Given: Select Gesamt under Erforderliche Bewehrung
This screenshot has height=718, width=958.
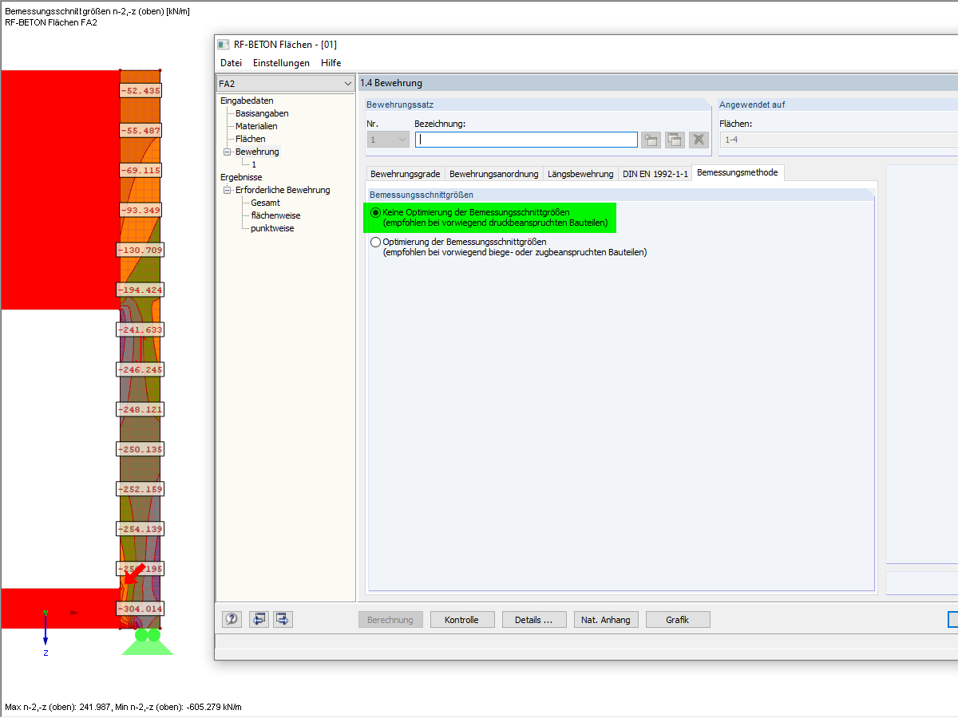Looking at the screenshot, I should [265, 203].
